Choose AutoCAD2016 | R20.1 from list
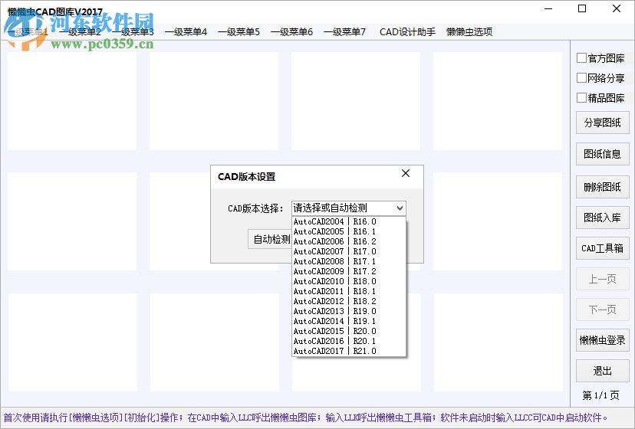This screenshot has height=429, width=635. 349,341
